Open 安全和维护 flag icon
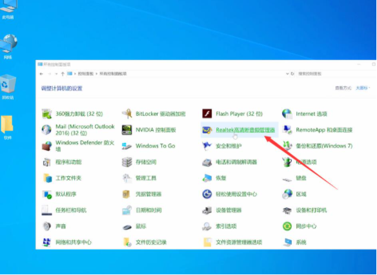This screenshot has width=377, height=275. coord(207,146)
